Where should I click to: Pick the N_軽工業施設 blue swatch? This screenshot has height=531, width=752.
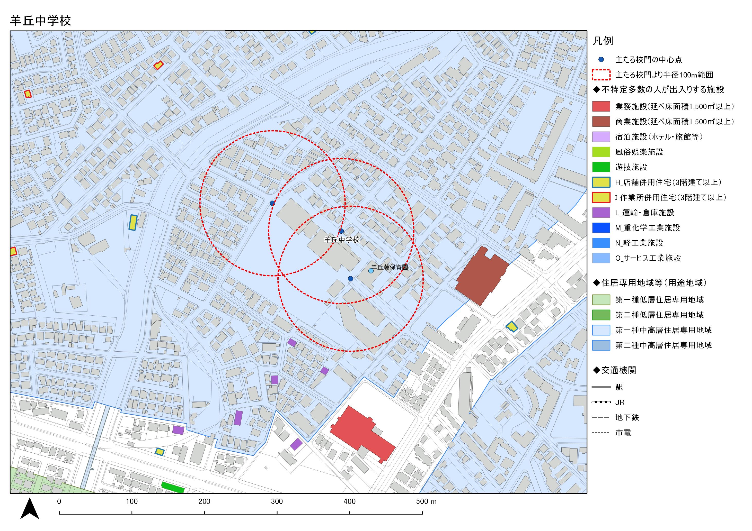click(601, 243)
